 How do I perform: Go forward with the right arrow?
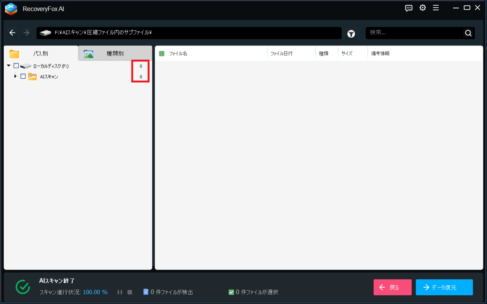coord(26,33)
